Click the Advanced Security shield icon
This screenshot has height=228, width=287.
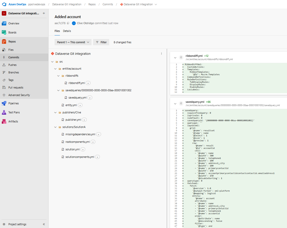click(x=4, y=95)
